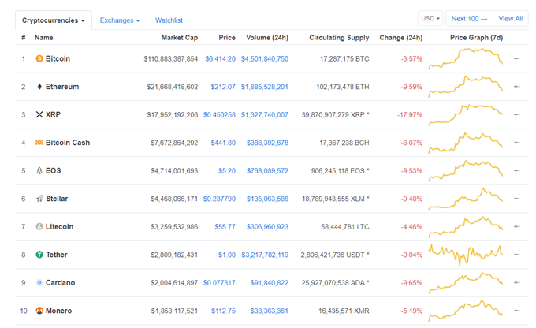The height and width of the screenshot is (328, 536).
Task: Open the three-dot menu for EOS row
Action: (x=517, y=170)
